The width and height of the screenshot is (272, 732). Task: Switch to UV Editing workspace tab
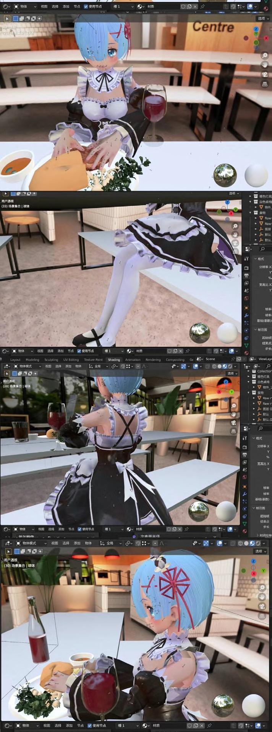pos(71,360)
